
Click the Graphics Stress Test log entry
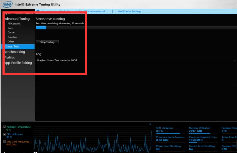57,60
